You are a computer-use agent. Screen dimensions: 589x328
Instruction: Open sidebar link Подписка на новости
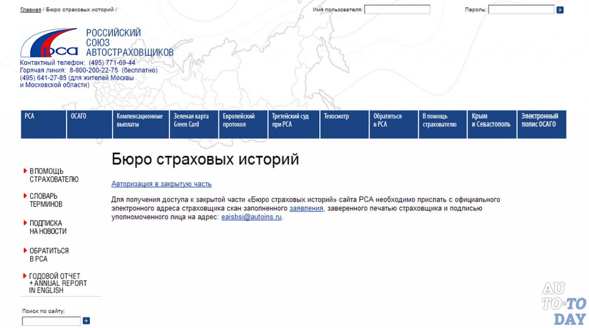(48, 227)
